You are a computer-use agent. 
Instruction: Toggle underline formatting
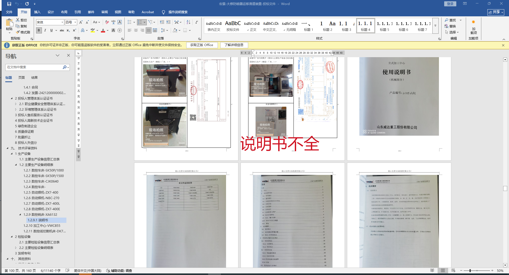51,30
